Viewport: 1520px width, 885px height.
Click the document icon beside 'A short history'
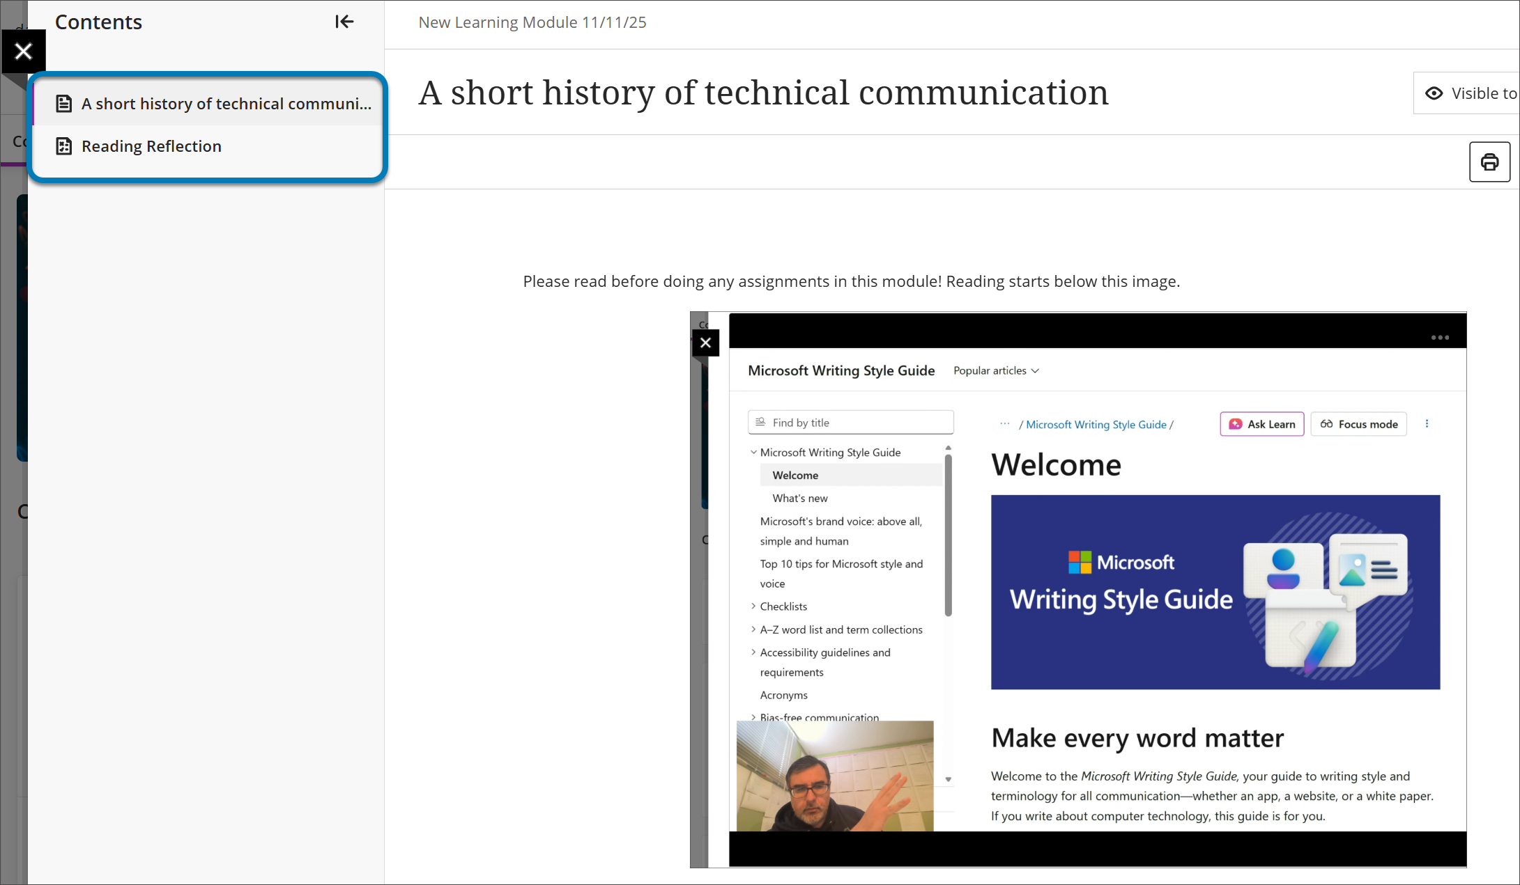(64, 102)
